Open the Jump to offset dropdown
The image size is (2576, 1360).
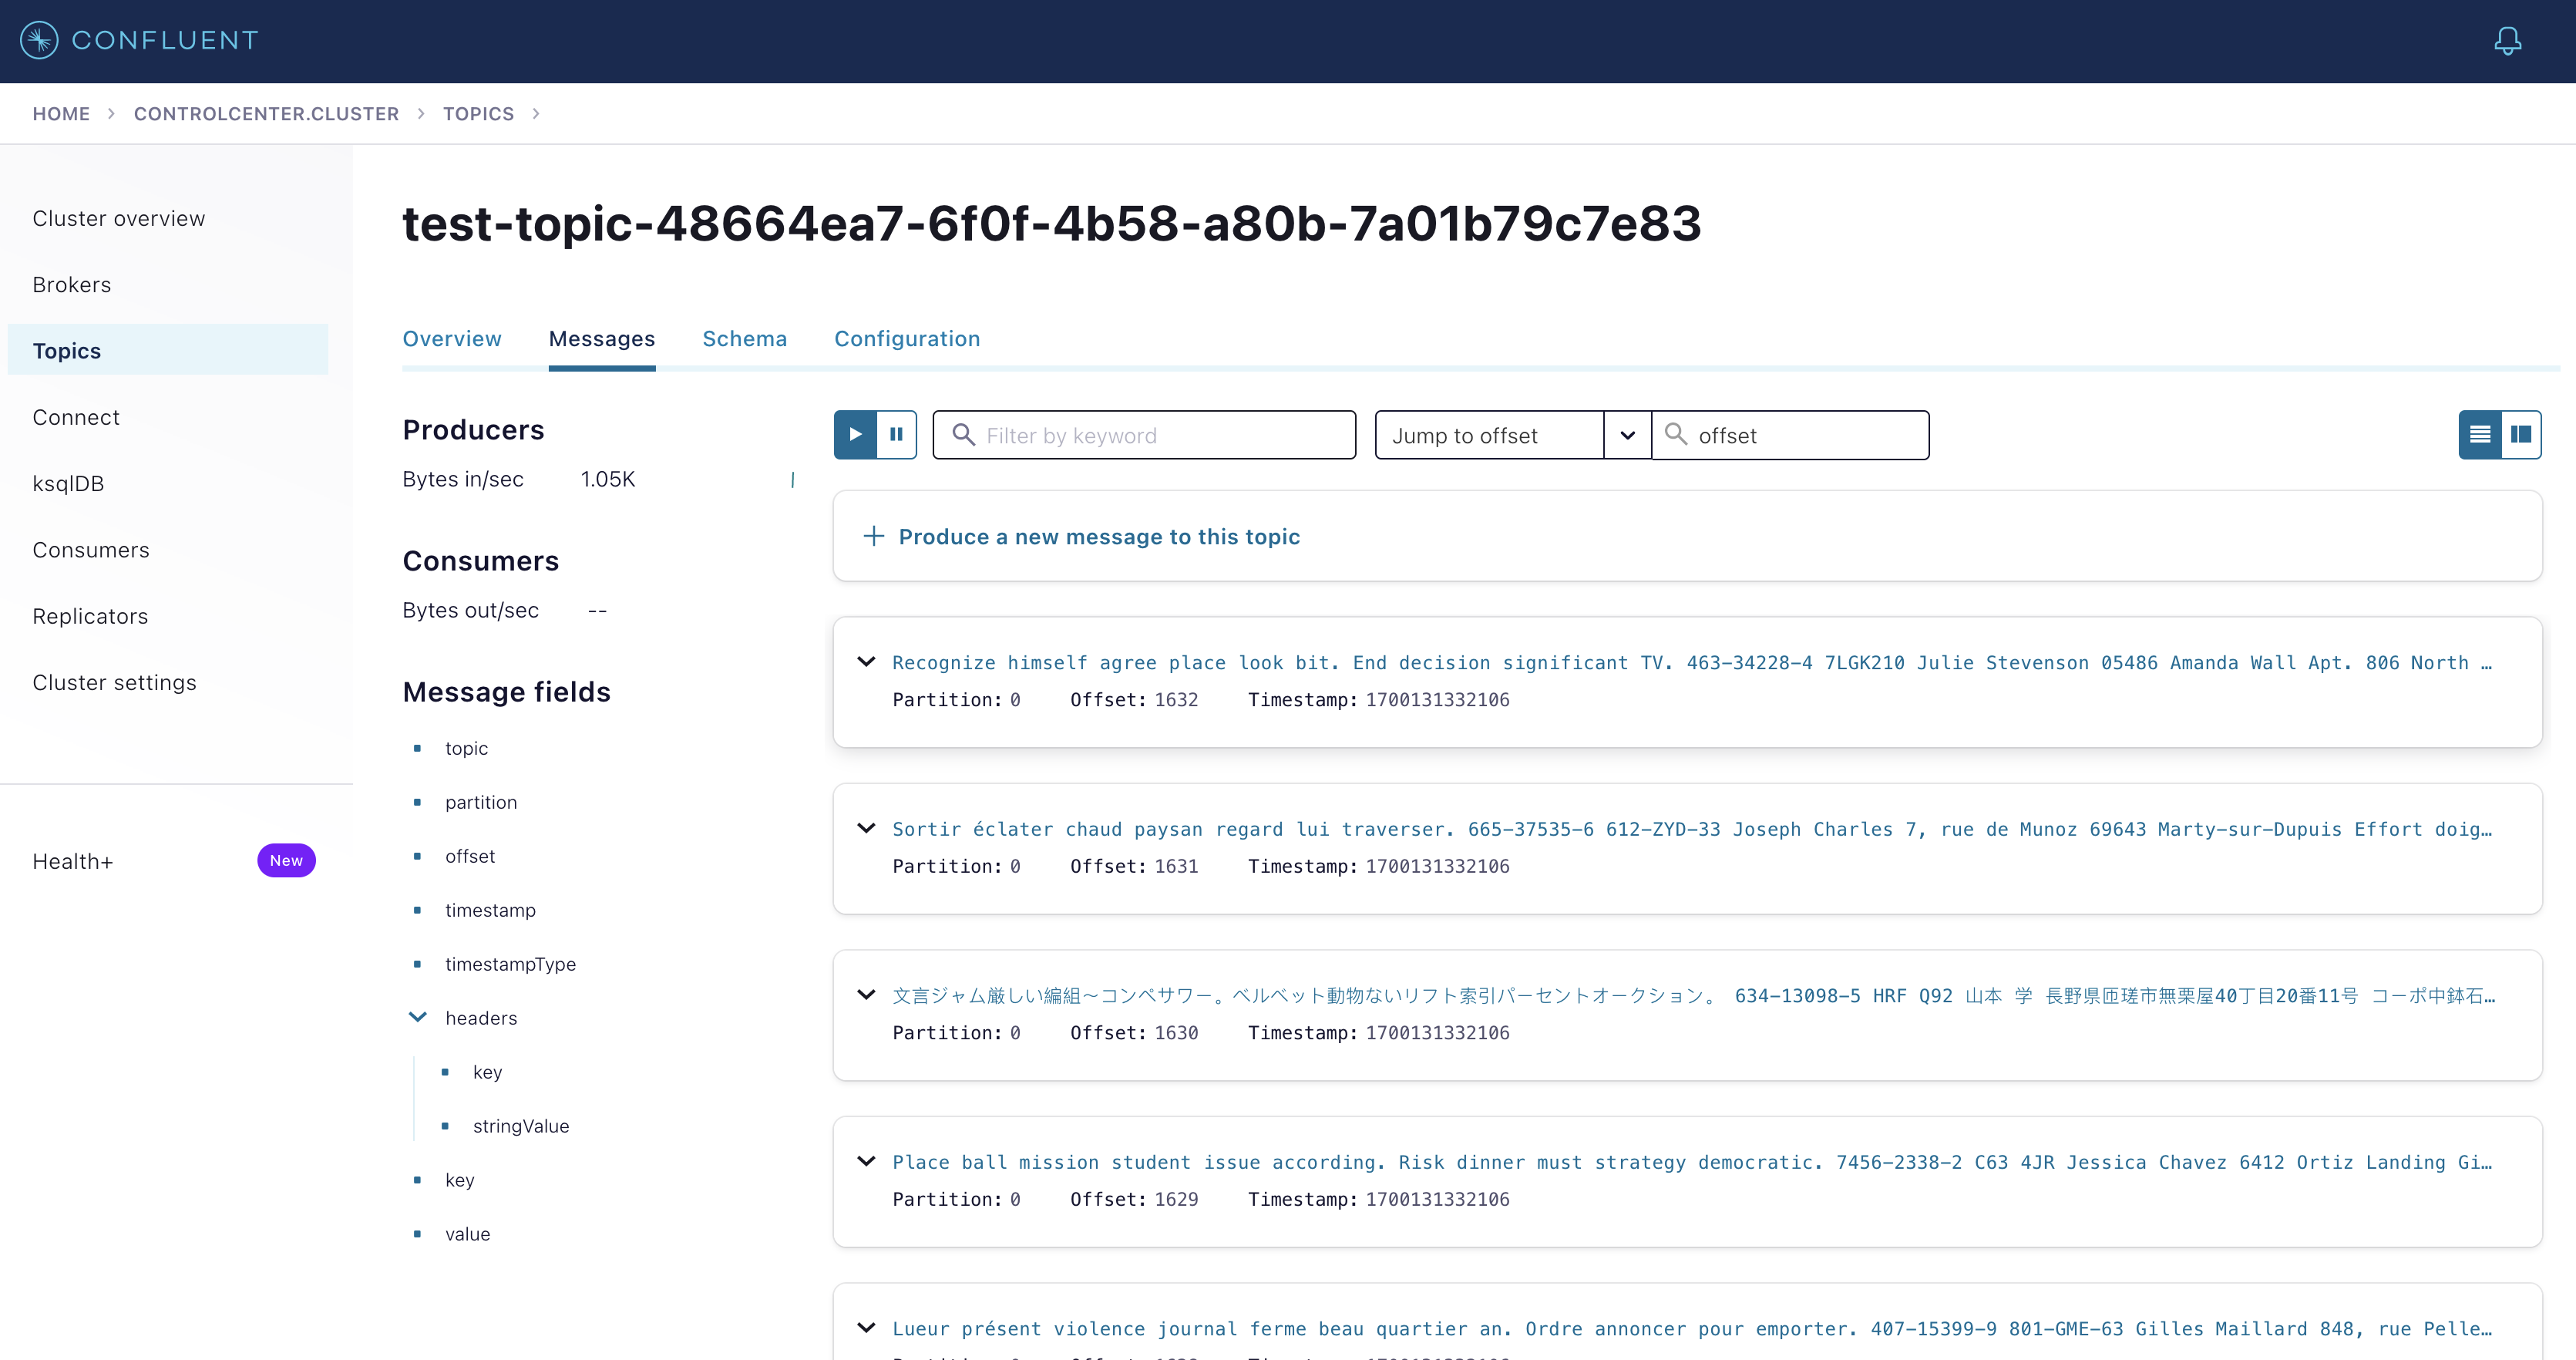pos(1626,435)
